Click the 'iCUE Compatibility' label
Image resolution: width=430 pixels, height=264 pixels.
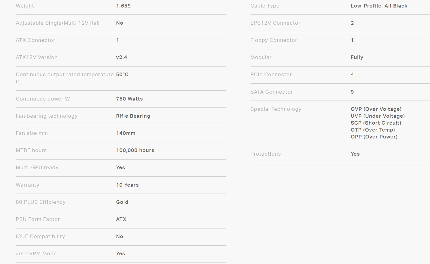tap(40, 236)
